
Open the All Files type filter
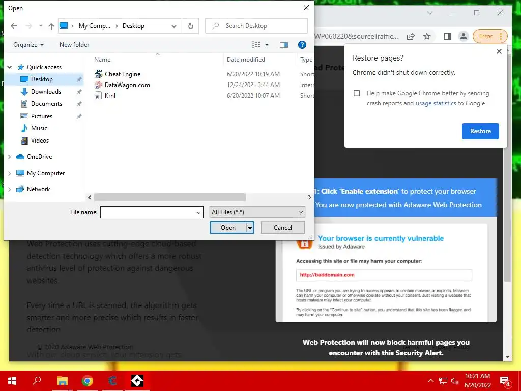click(257, 212)
